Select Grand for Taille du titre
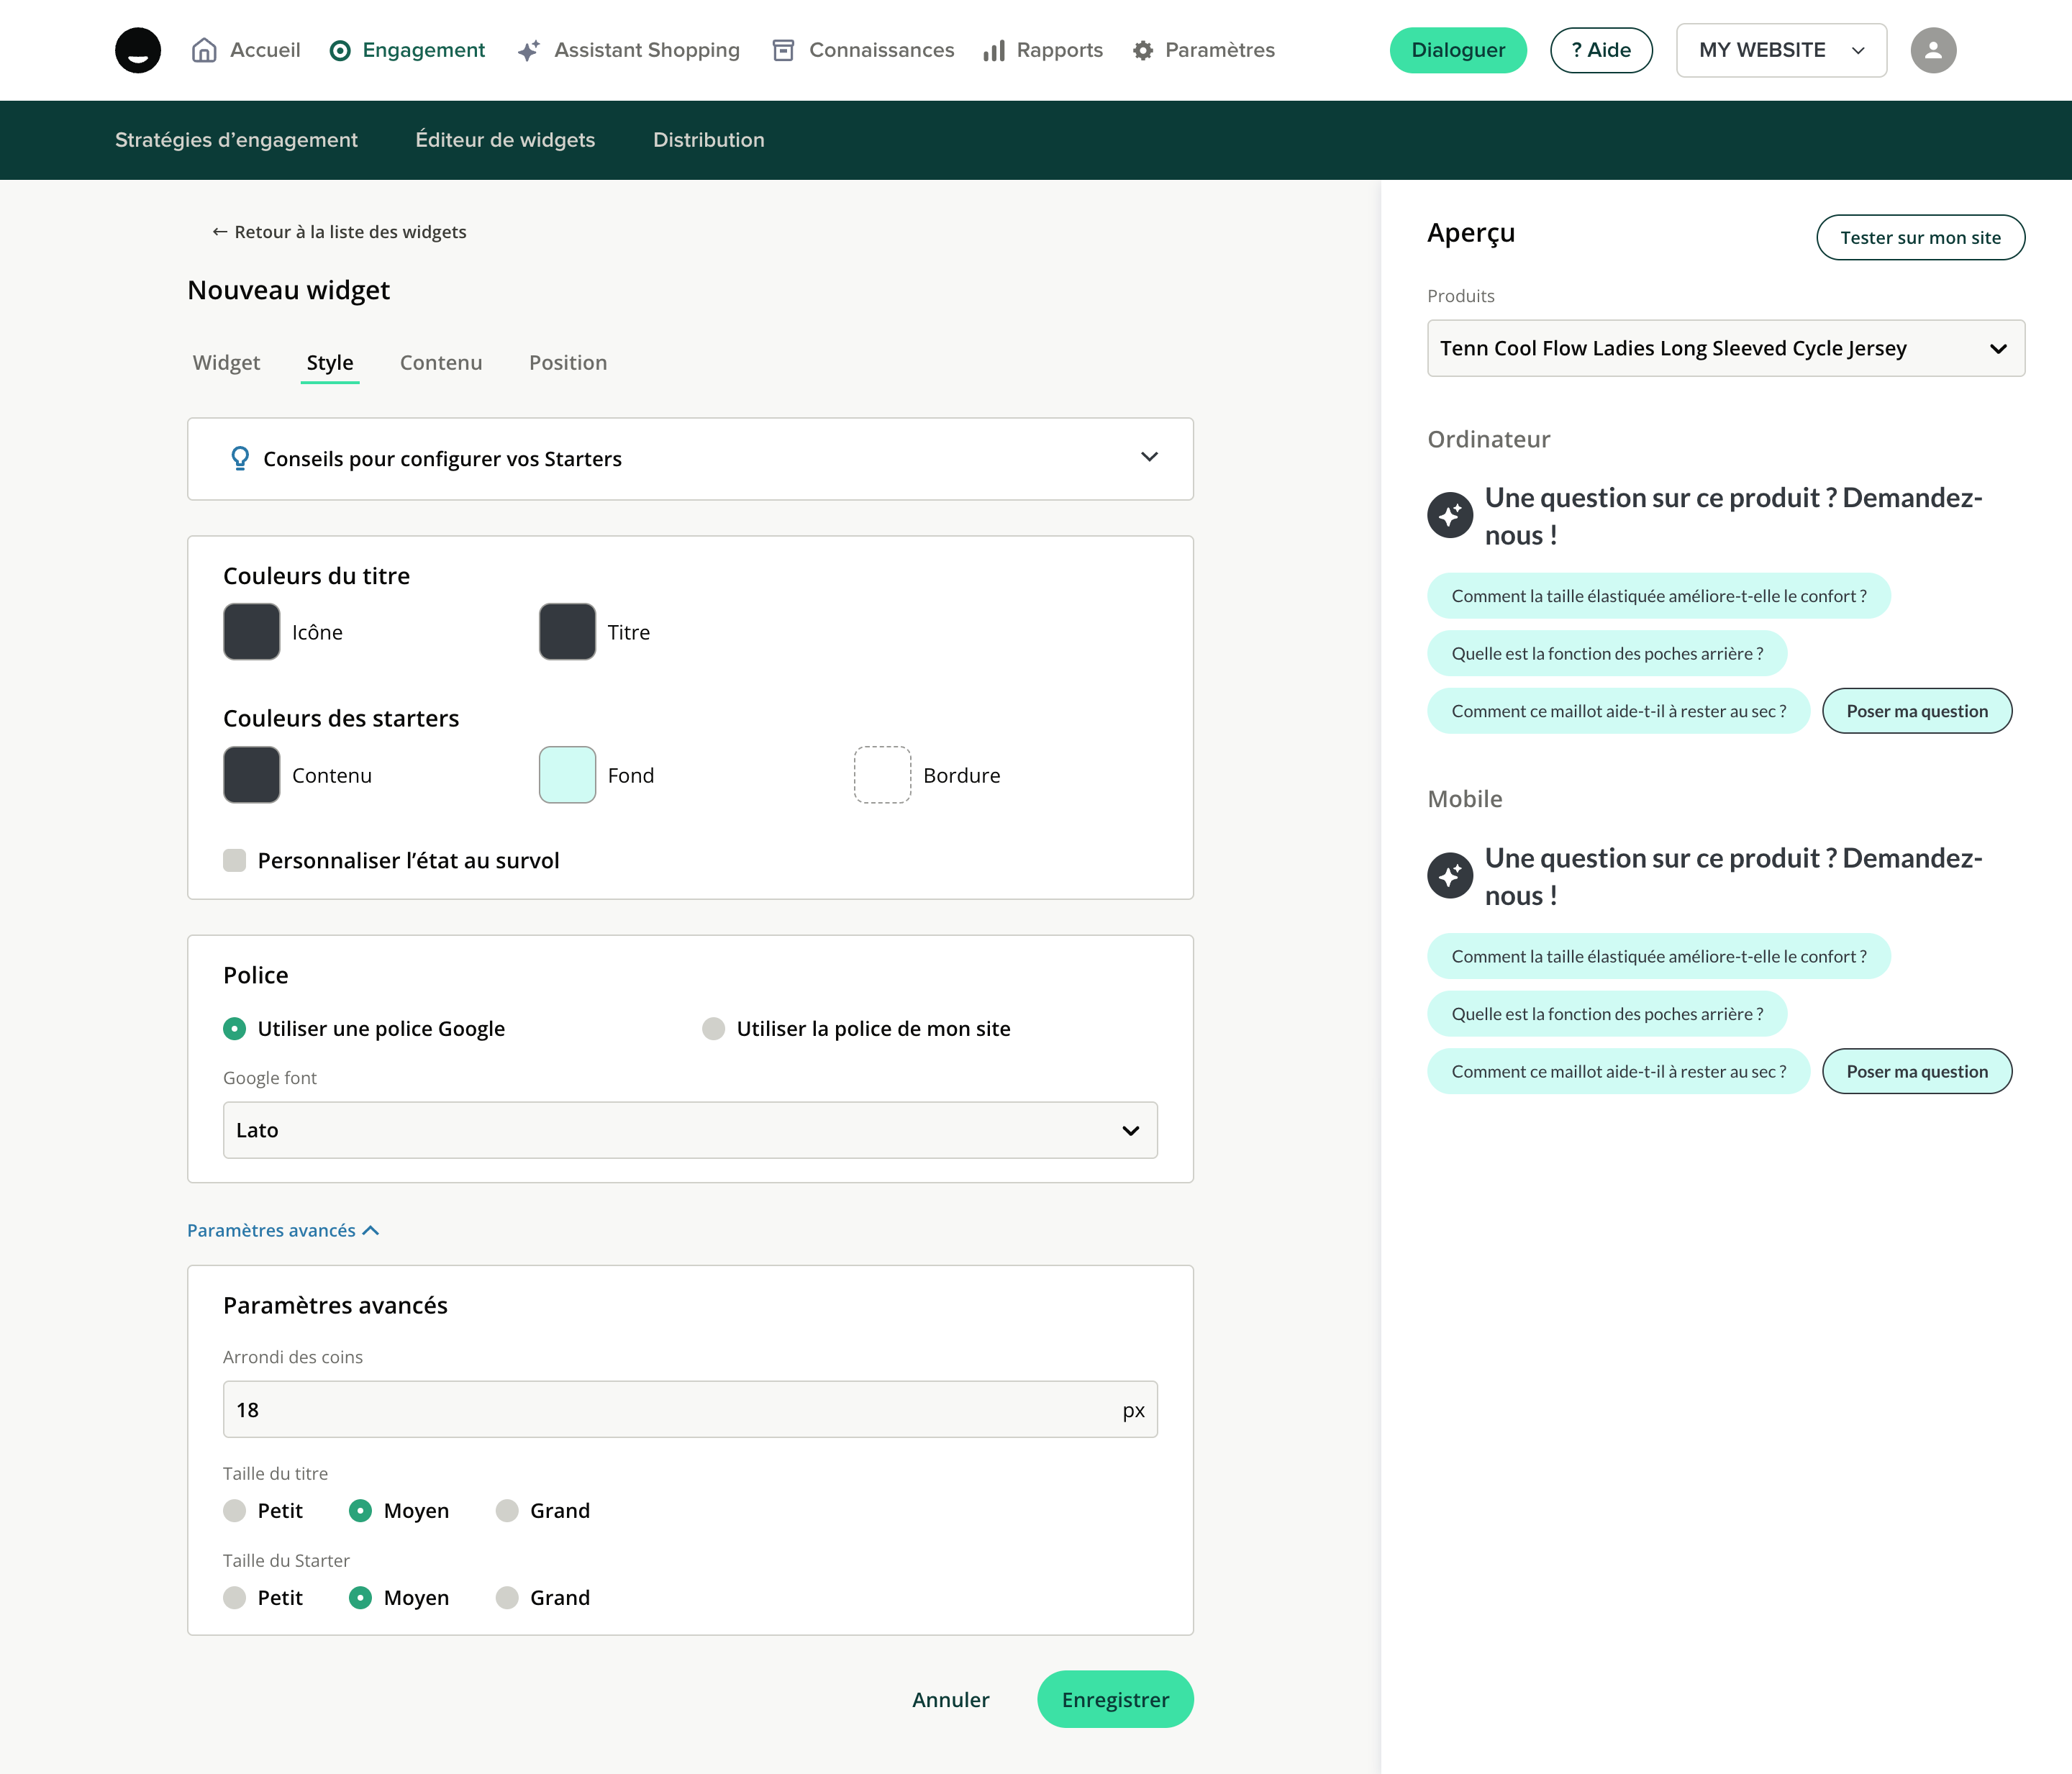Screen dimensions: 2072x1774 coord(507,1510)
